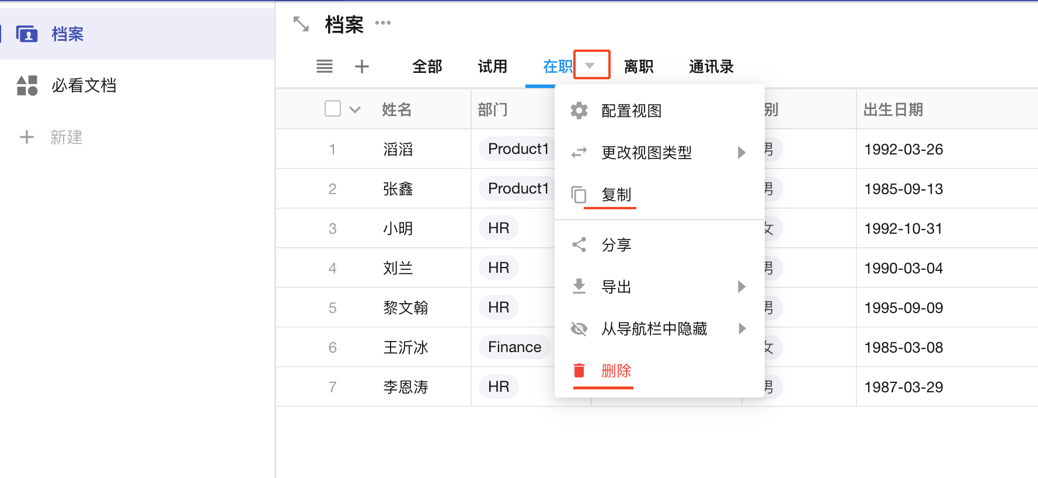Click the gear icon for 配置视图
The image size is (1038, 478).
(x=579, y=111)
